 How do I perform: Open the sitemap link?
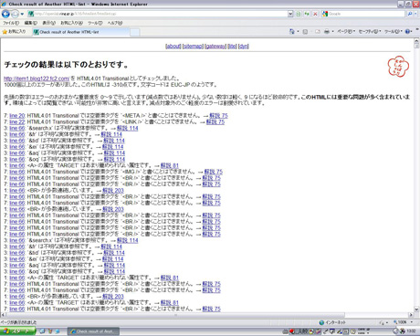pyautogui.click(x=193, y=47)
